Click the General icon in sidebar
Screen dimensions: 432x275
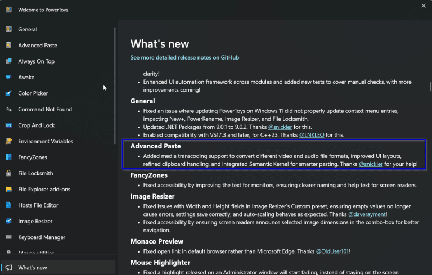point(8,29)
